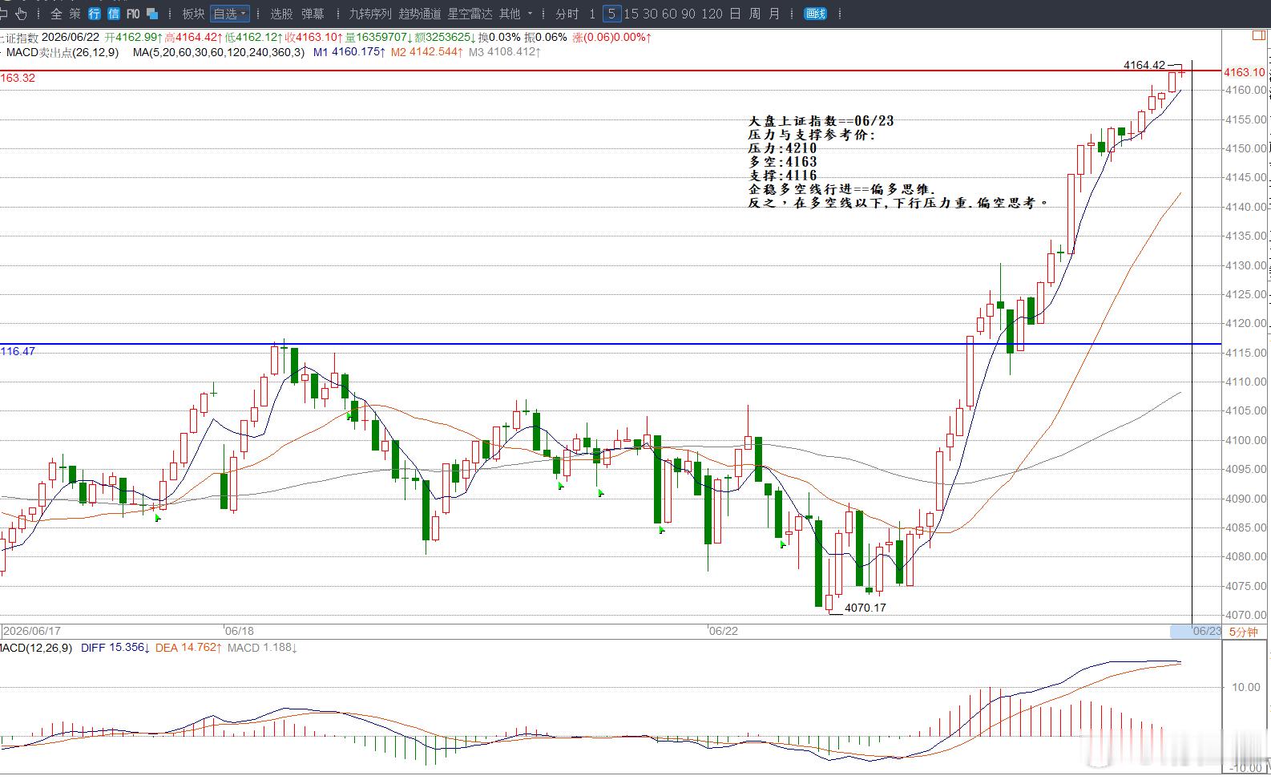Open the blue 行 quotes icon

pyautogui.click(x=95, y=14)
